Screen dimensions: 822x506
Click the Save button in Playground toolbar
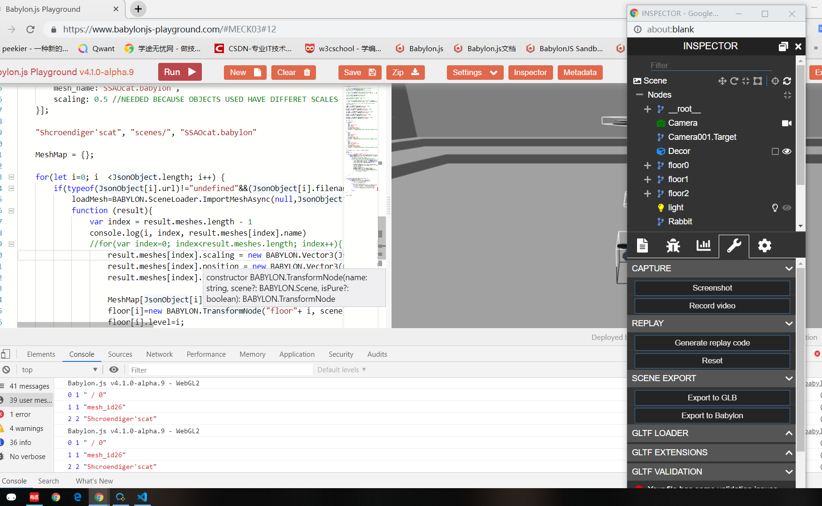coord(360,72)
